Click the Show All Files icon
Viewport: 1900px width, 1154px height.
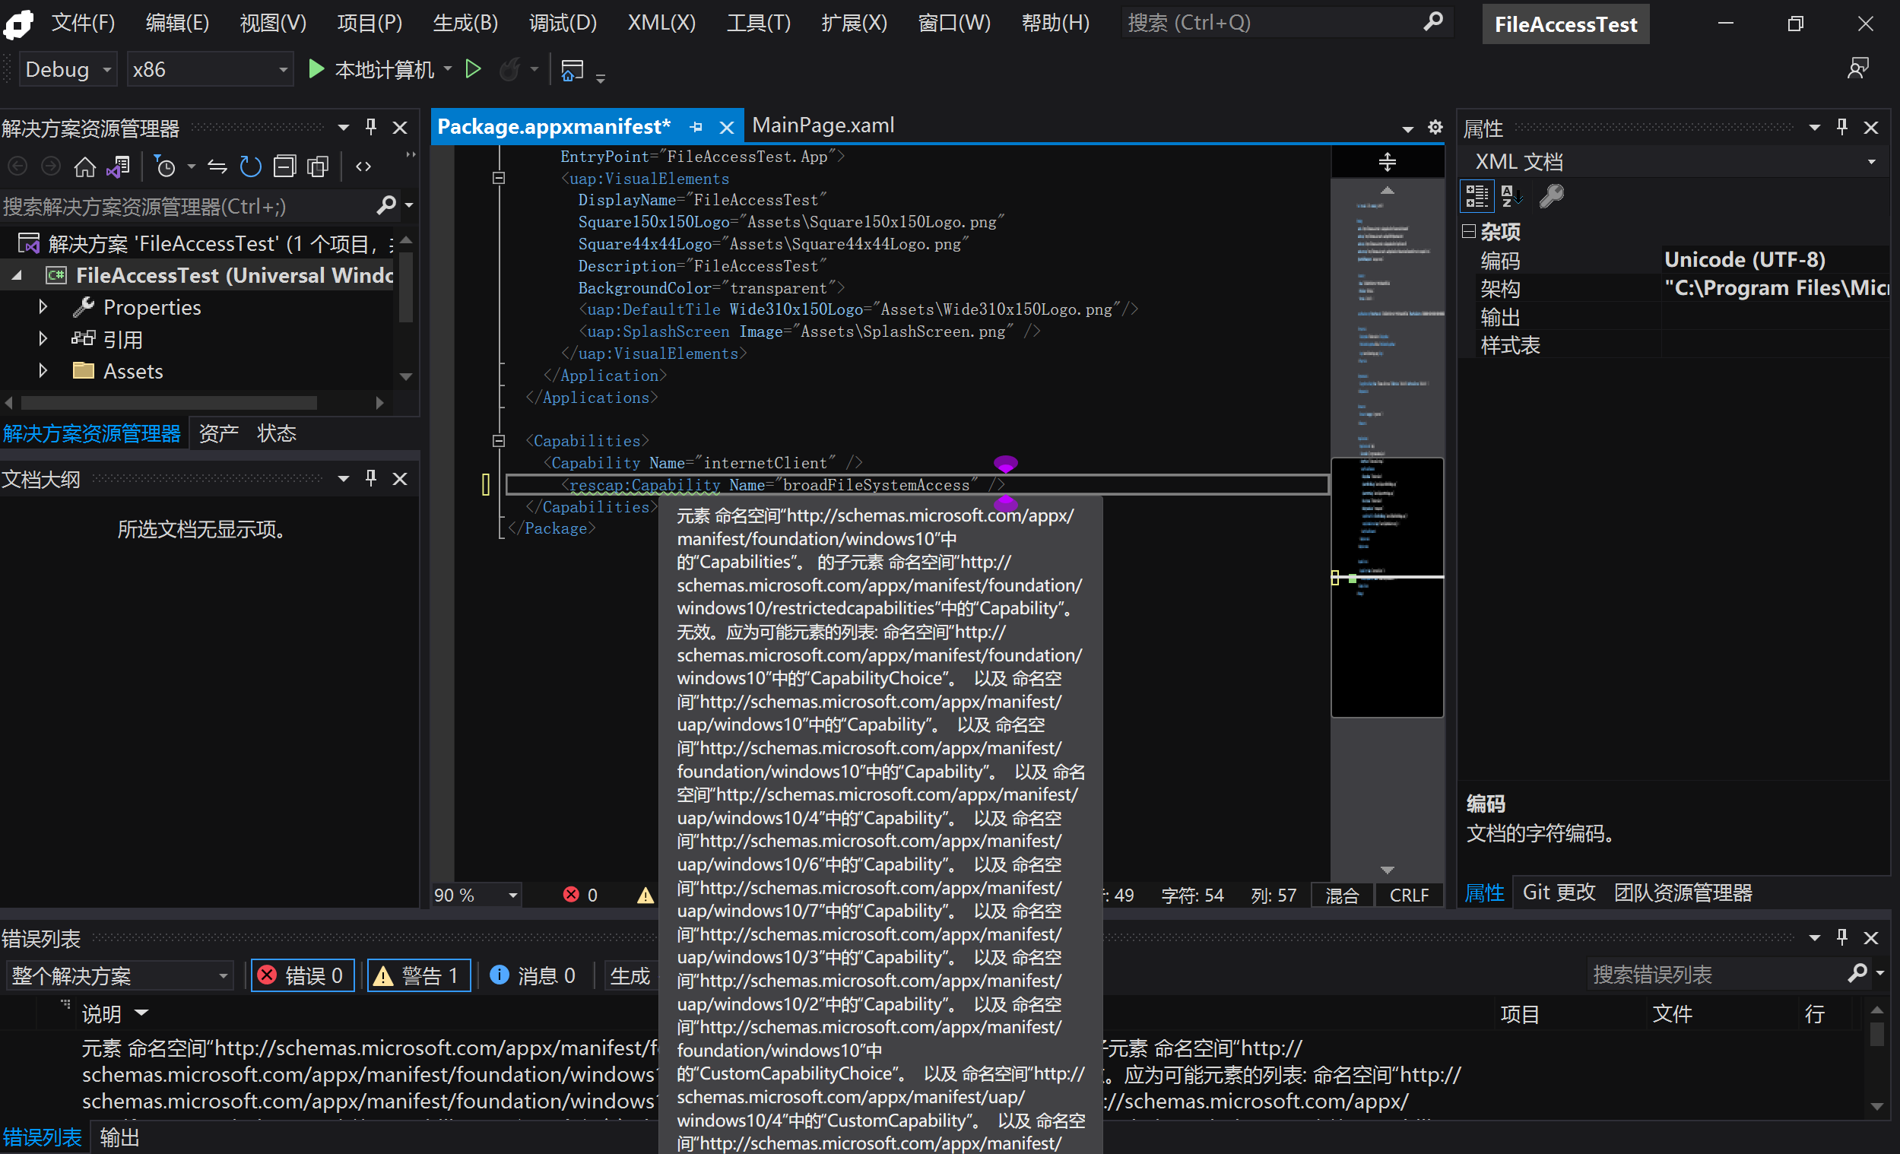318,166
